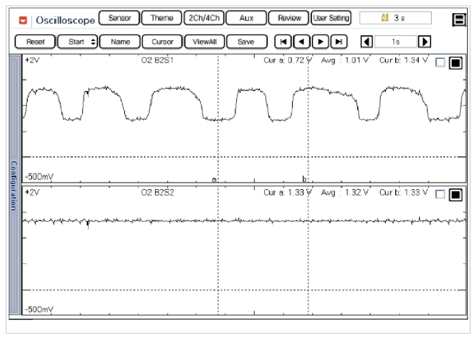Click the -500mV scale label on B2S2
Image resolution: width=476 pixels, height=339 pixels.
point(39,310)
